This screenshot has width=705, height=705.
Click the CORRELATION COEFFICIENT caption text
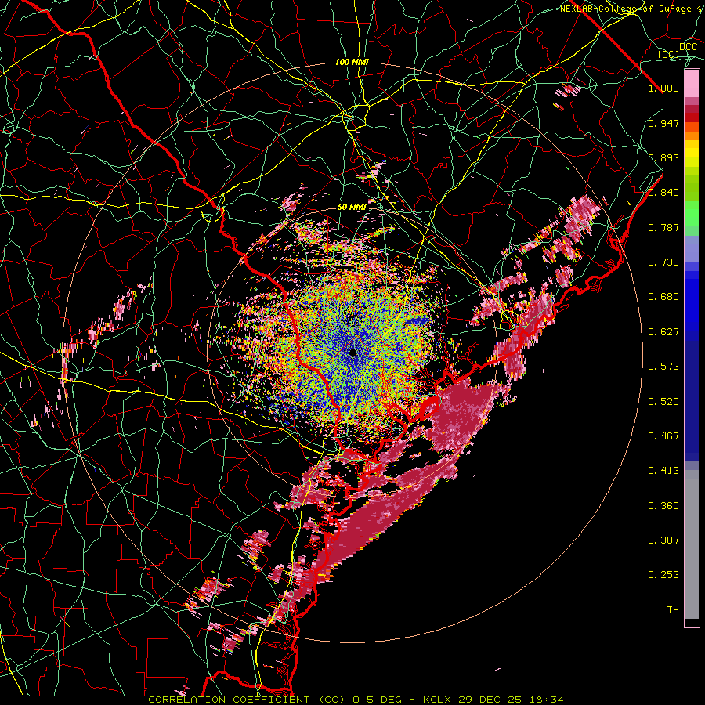[x=229, y=700]
